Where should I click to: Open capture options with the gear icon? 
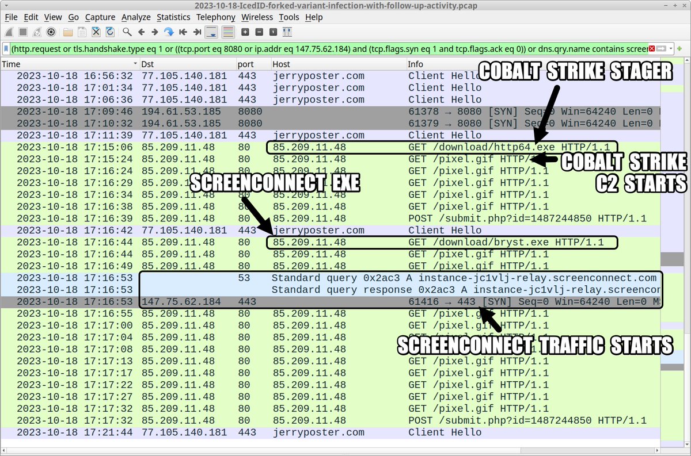tap(50, 32)
